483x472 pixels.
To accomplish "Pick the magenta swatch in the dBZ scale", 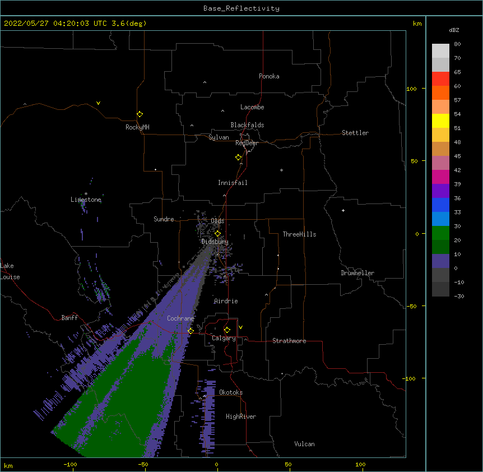I will tap(440, 177).
